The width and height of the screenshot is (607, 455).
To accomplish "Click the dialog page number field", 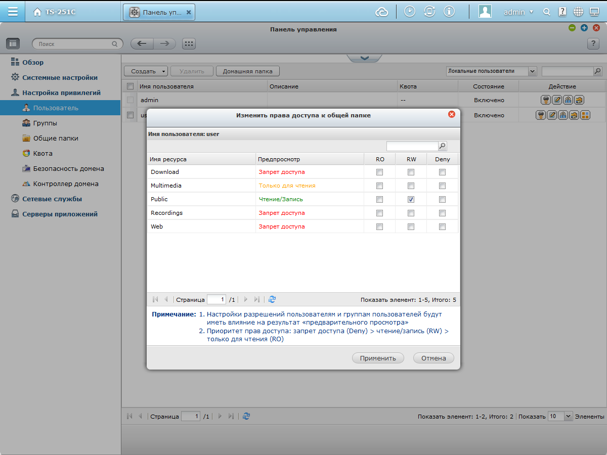I will (x=216, y=299).
